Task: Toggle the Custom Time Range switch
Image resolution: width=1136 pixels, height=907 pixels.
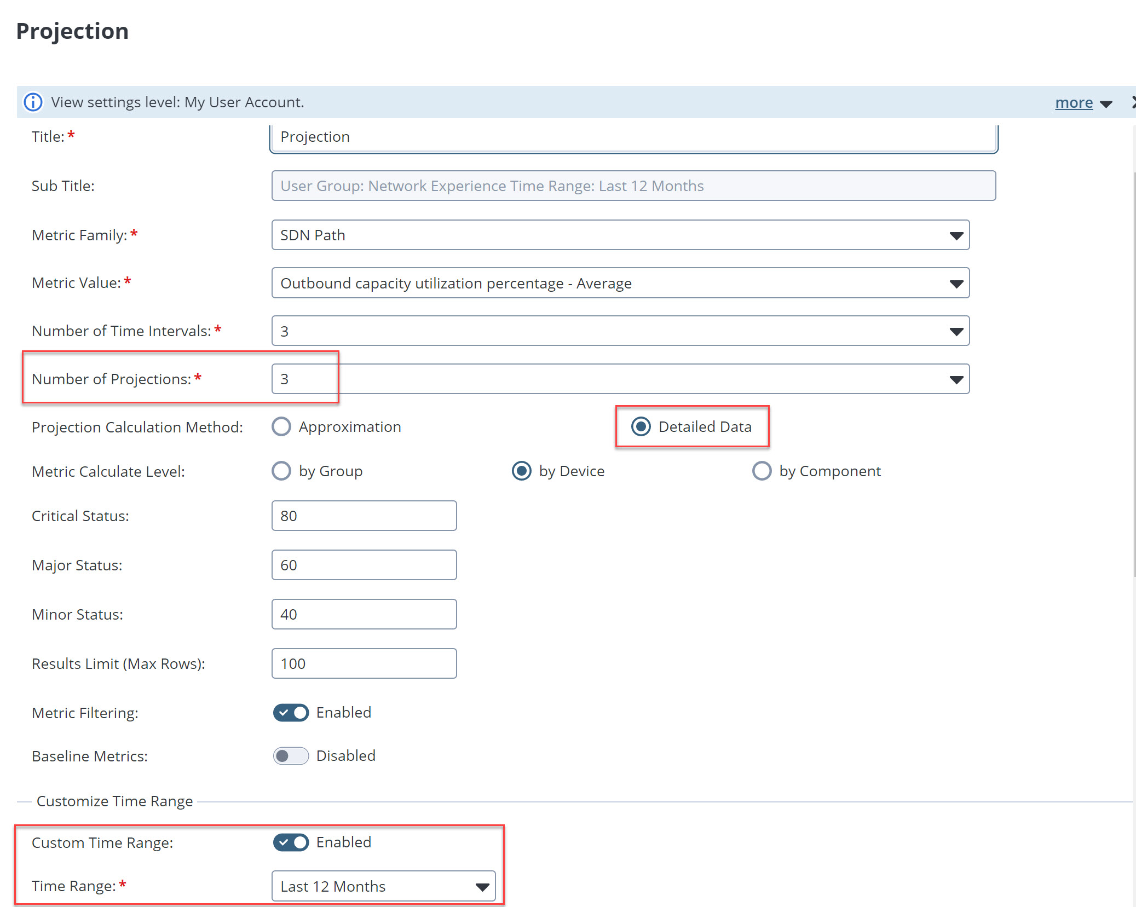Action: [291, 842]
